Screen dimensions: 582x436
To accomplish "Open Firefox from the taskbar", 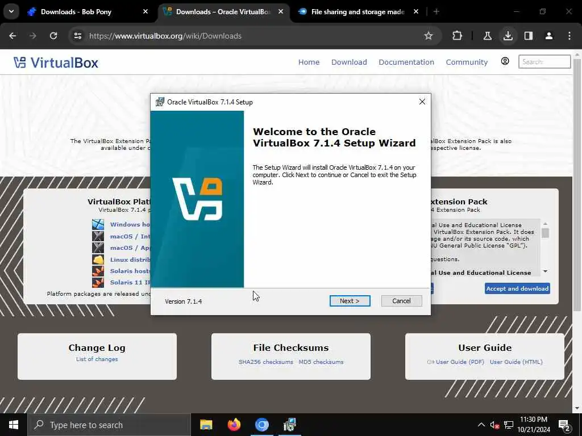I will coord(234,425).
